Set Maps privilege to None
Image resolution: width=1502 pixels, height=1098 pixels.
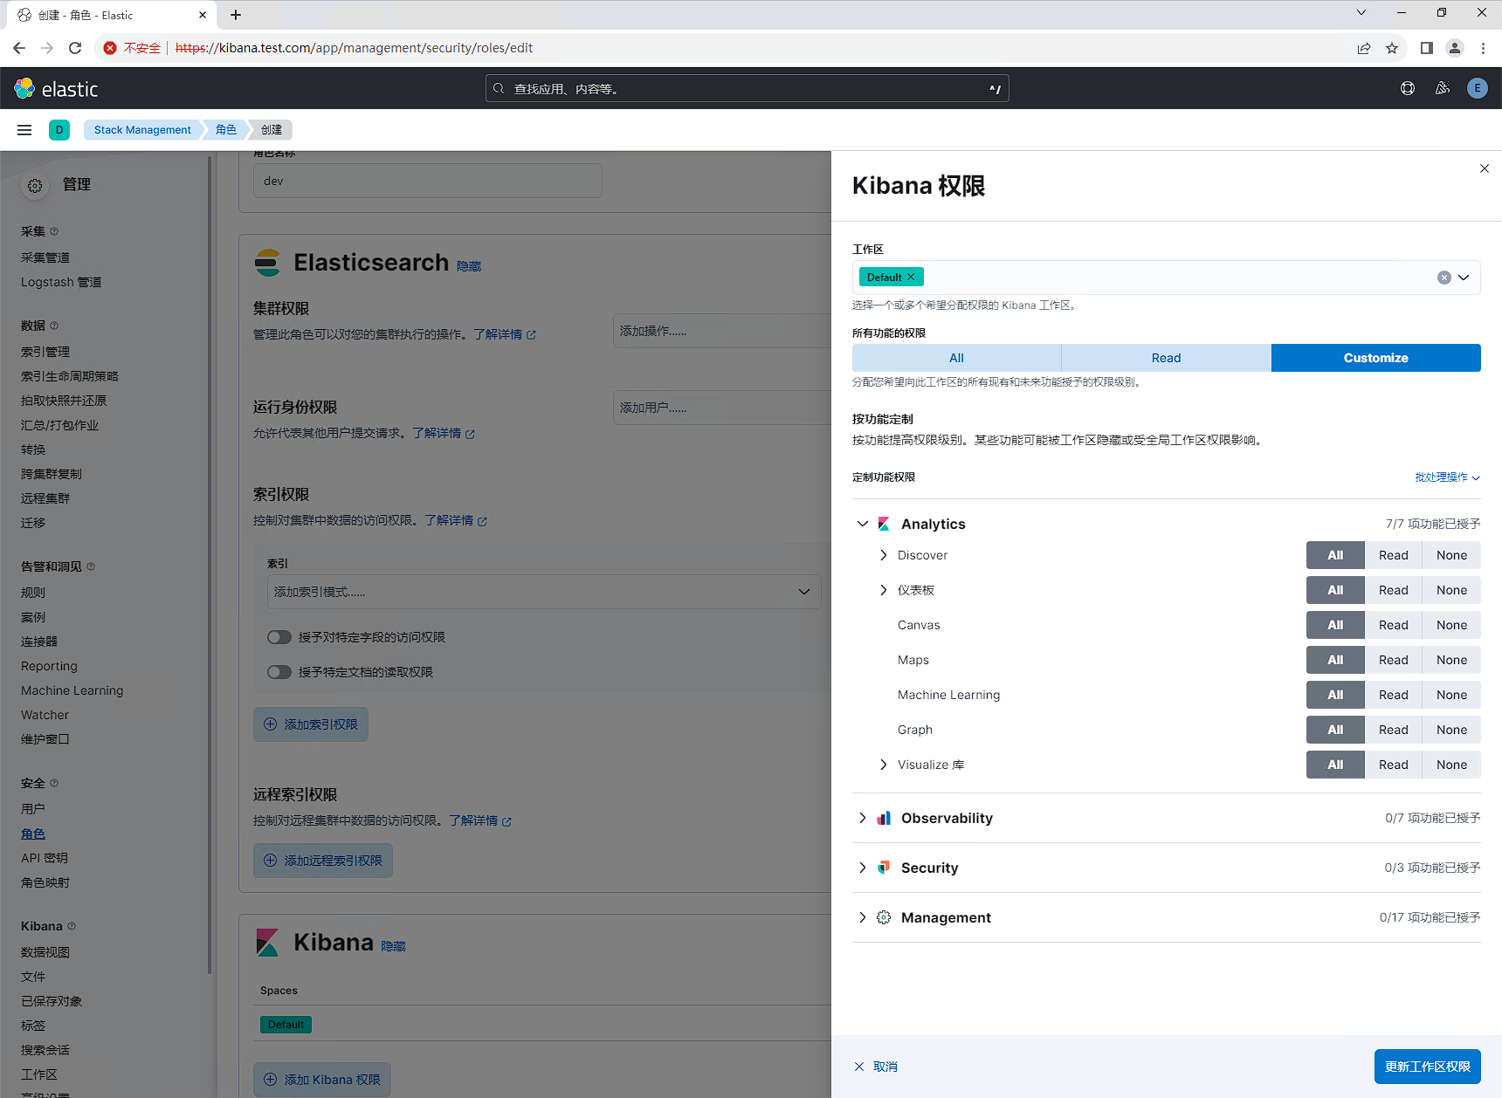pos(1451,660)
